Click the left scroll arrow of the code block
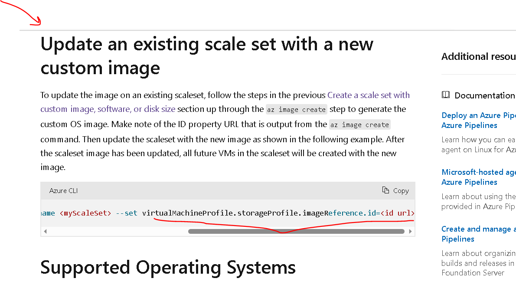 click(x=45, y=231)
